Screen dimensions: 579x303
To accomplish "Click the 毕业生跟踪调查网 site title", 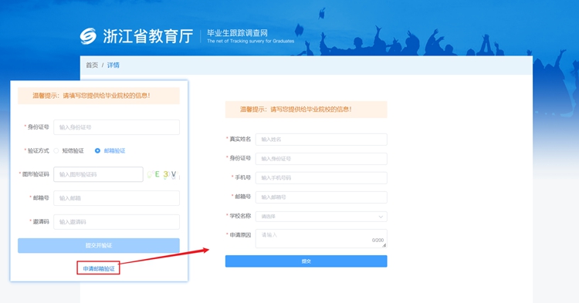I will [x=237, y=33].
